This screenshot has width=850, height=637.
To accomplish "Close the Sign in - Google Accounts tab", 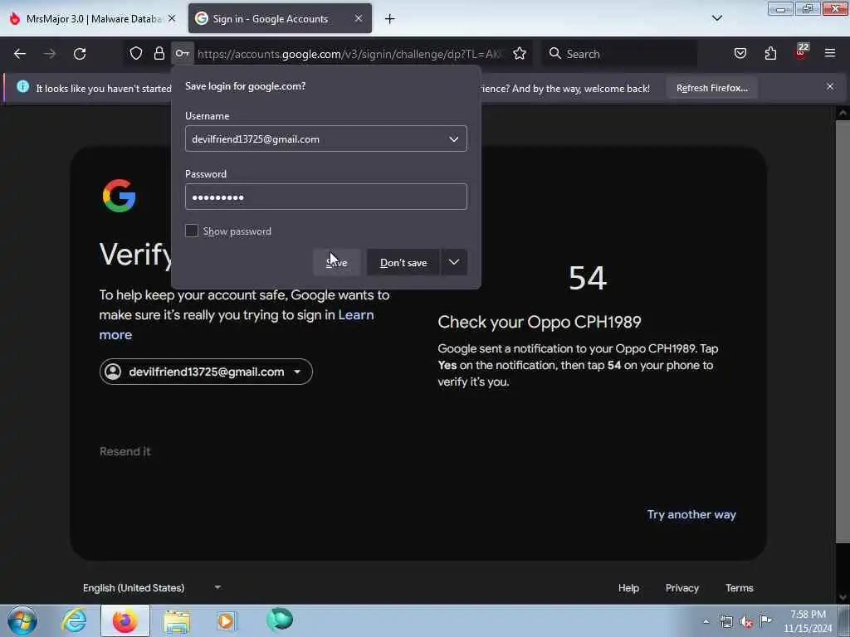I will [x=359, y=18].
